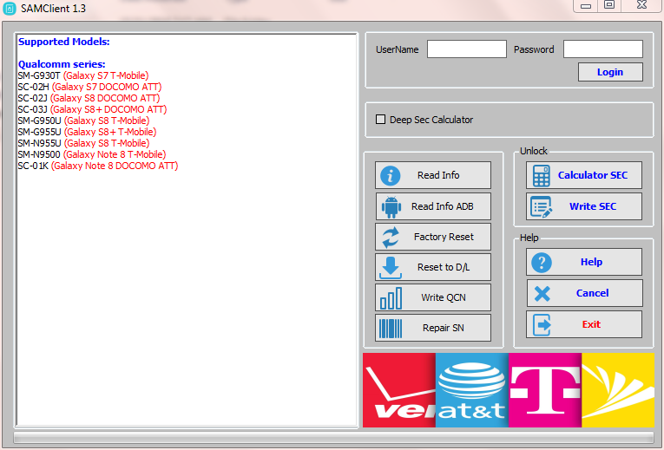This screenshot has width=664, height=450.
Task: Click the exit door arrow icon
Action: (542, 325)
